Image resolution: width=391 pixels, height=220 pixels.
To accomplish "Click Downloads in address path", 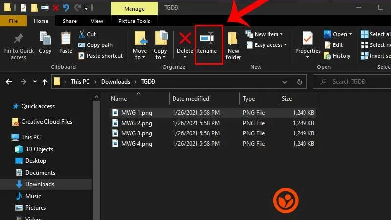I will [115, 82].
